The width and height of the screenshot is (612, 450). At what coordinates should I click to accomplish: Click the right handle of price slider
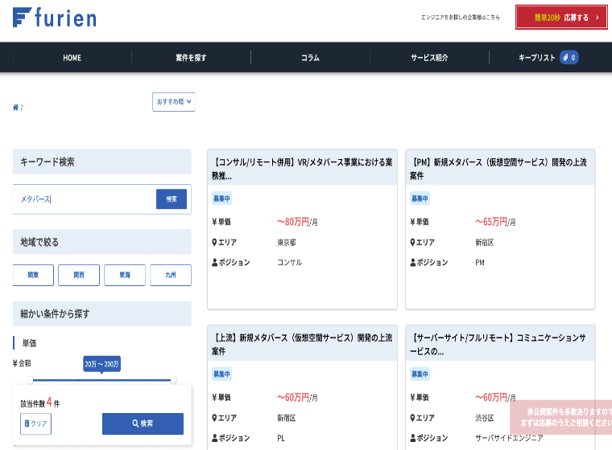click(x=173, y=380)
